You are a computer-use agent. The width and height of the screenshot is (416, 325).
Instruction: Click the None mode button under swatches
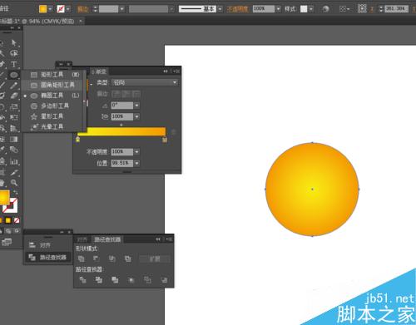coord(17,220)
